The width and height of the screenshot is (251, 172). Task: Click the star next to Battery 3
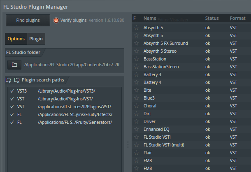pyautogui.click(x=136, y=75)
